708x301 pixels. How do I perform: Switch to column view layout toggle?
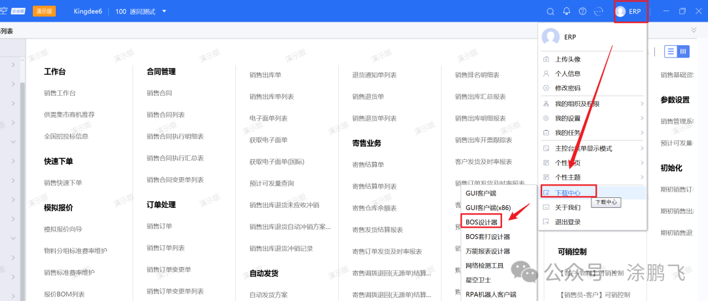(x=683, y=52)
